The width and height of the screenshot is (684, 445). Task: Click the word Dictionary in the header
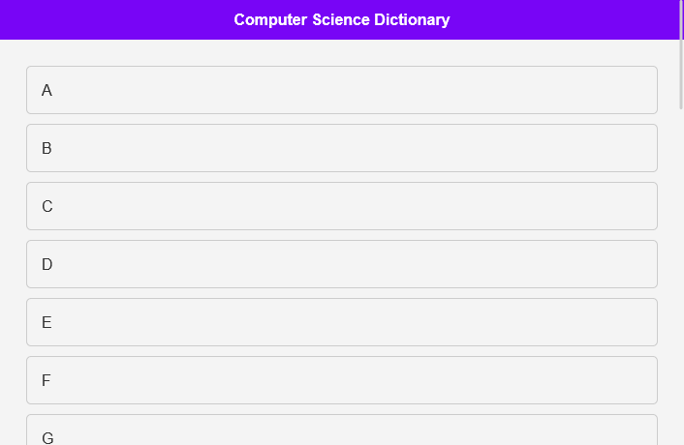coord(412,20)
